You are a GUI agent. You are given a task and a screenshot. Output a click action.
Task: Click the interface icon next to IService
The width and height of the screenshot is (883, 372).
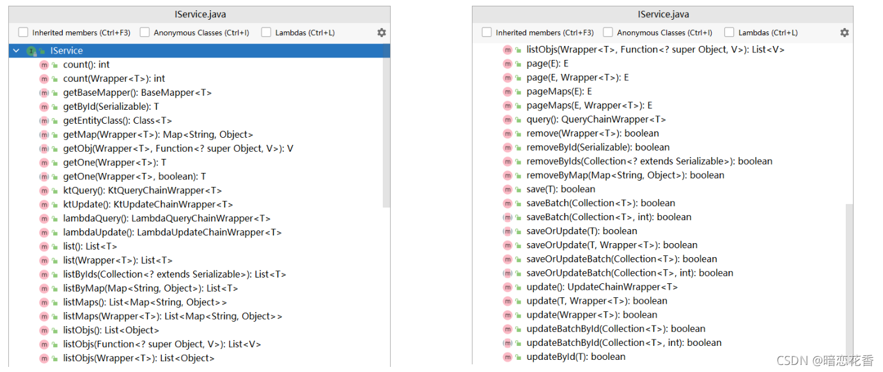31,50
